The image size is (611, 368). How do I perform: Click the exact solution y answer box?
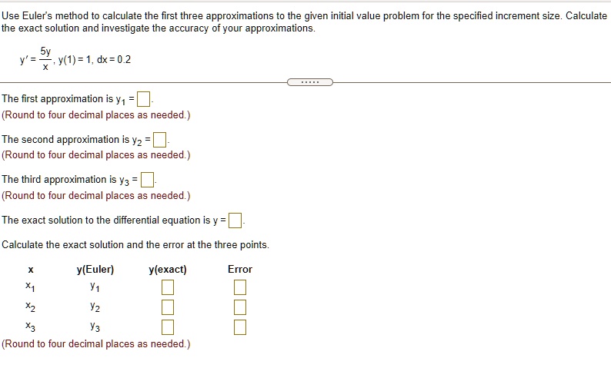coord(235,220)
